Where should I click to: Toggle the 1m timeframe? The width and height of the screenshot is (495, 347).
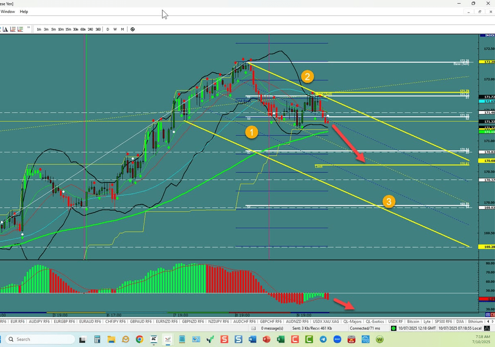pyautogui.click(x=39, y=29)
